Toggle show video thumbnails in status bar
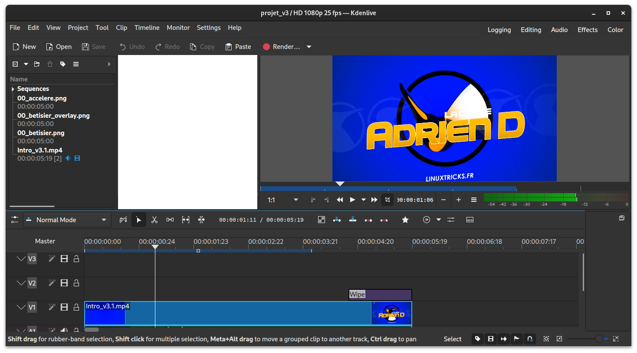Viewport: 637px width, 353px height. point(491,339)
